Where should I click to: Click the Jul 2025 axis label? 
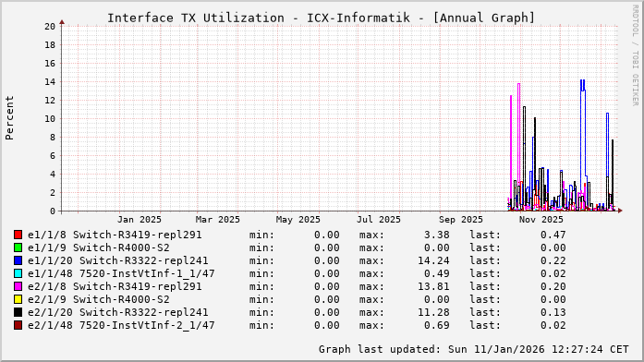click(x=379, y=220)
